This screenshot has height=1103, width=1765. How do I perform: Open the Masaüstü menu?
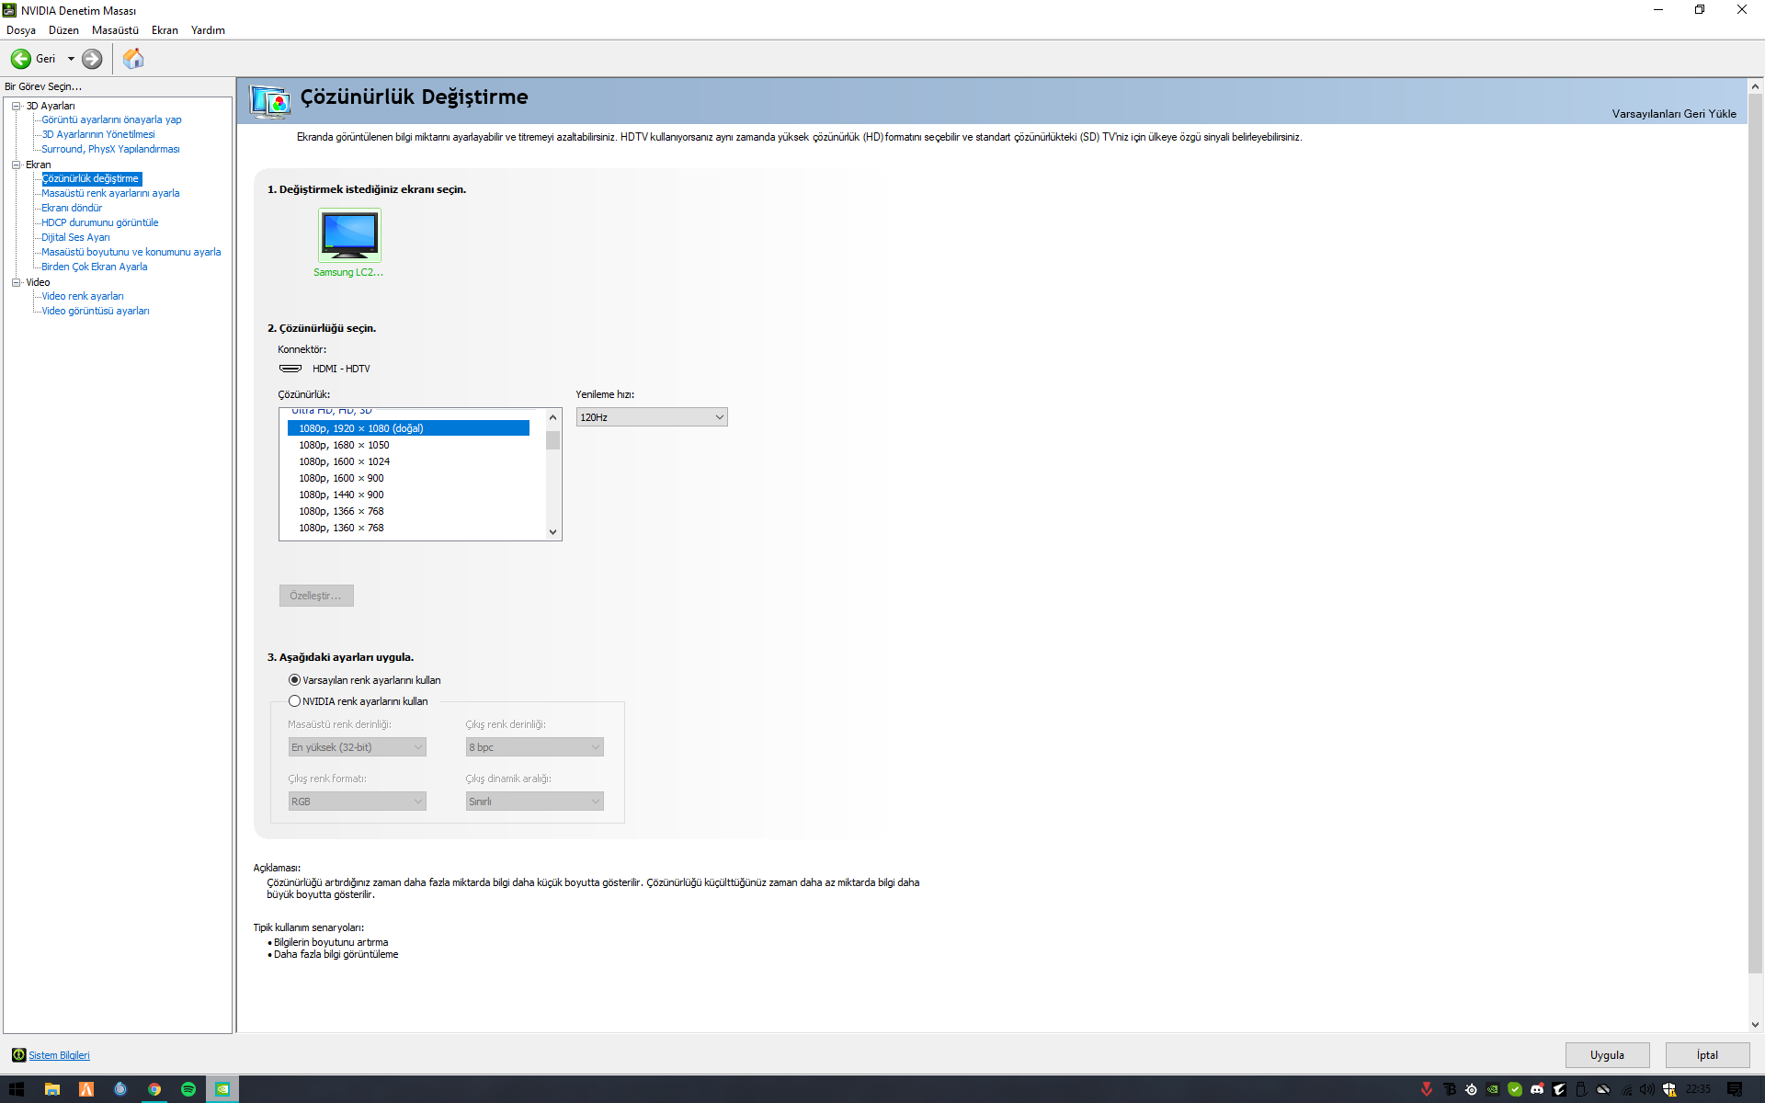[115, 30]
